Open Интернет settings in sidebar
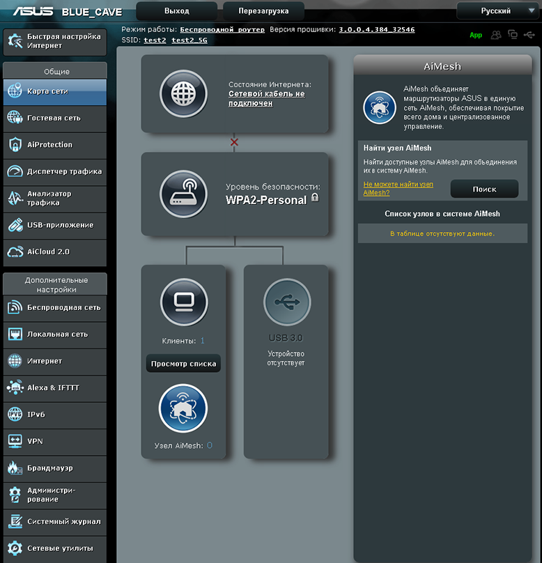 (x=55, y=361)
